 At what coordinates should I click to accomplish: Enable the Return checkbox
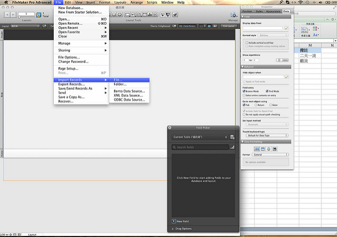click(x=256, y=105)
